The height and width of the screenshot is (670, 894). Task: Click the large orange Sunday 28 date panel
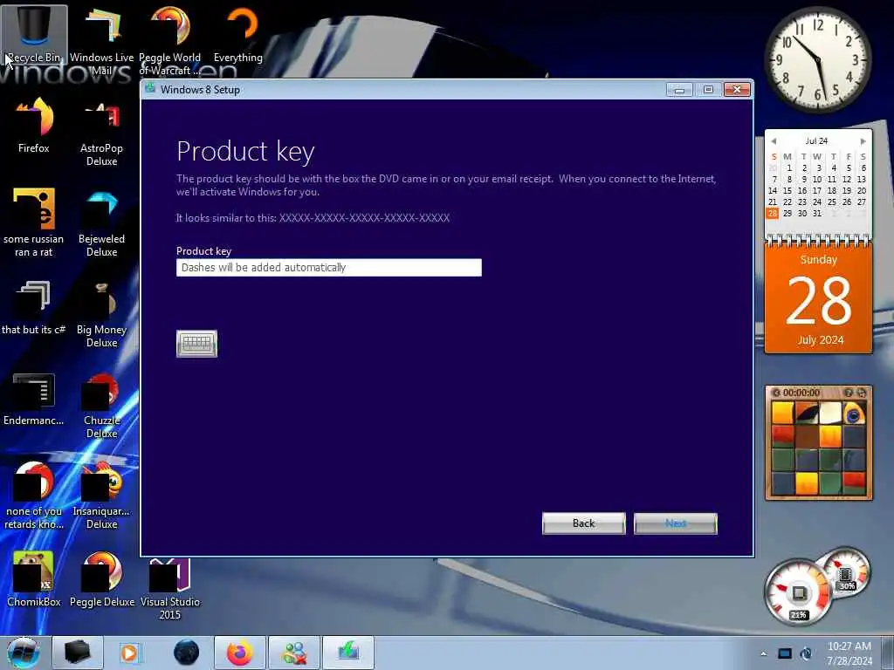tap(818, 298)
